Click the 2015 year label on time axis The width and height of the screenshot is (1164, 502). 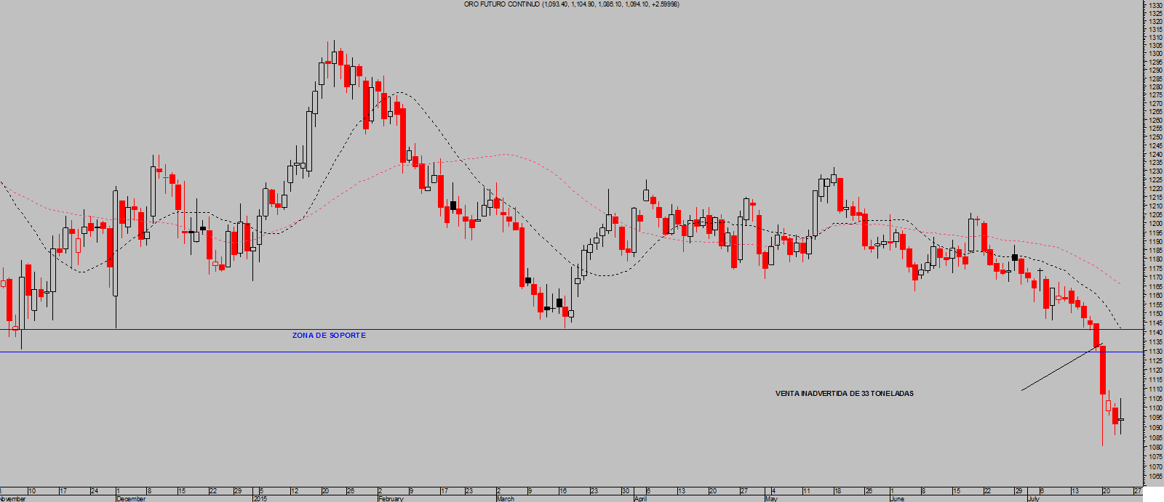[260, 499]
